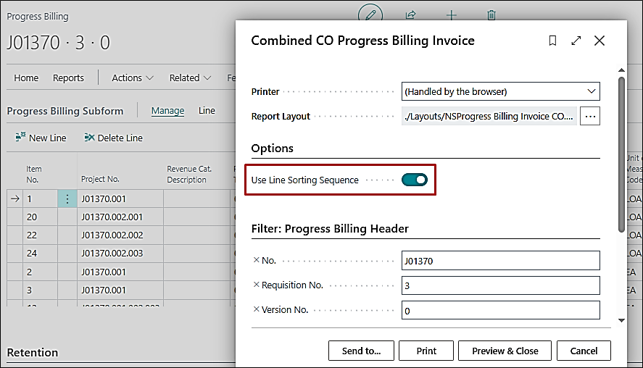Expand the Related menu

(x=190, y=78)
